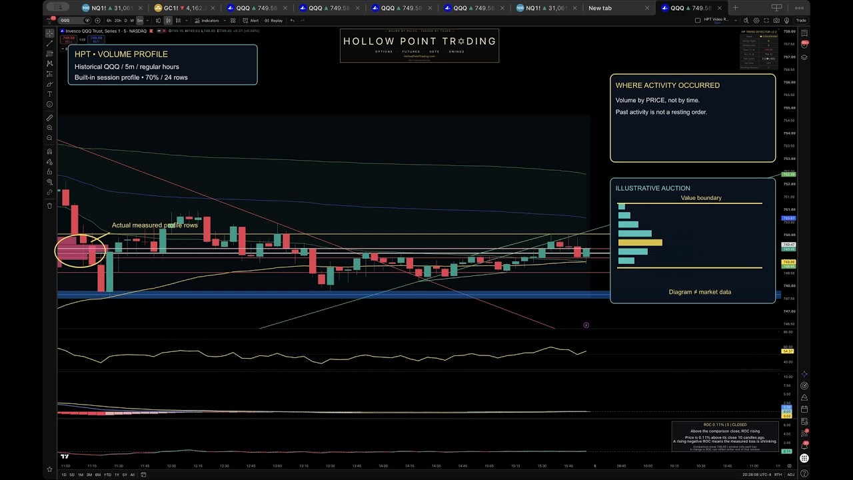Open the quick search icon
Viewport: 853px width, 480px height.
[746, 21]
